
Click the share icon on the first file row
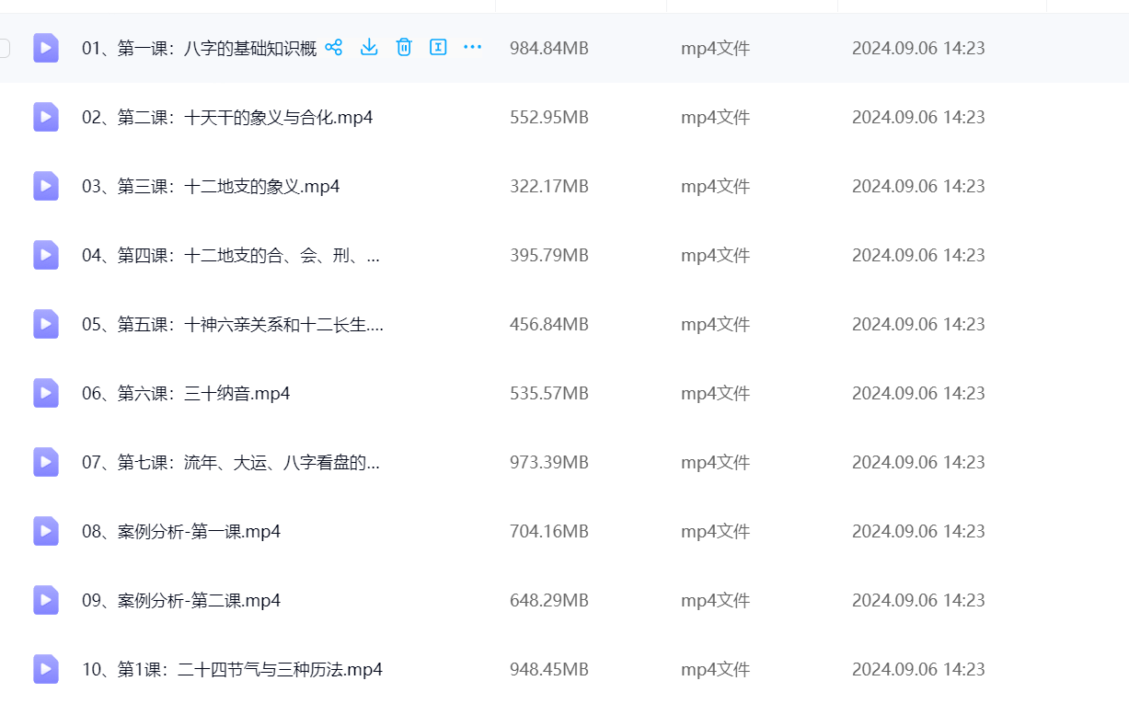[334, 47]
